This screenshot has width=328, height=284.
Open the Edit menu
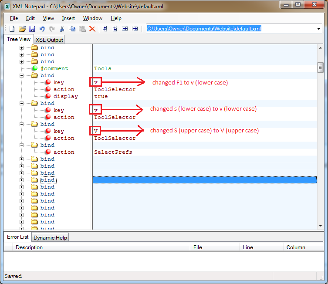pos(30,18)
